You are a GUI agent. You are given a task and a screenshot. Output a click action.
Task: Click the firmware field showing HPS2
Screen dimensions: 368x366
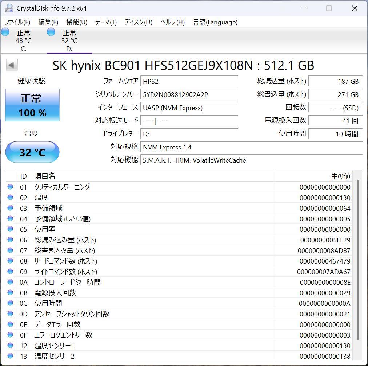[189, 81]
